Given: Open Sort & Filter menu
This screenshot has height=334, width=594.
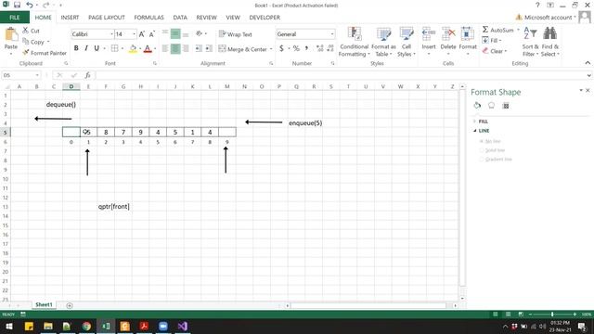Looking at the screenshot, I should coord(530,42).
